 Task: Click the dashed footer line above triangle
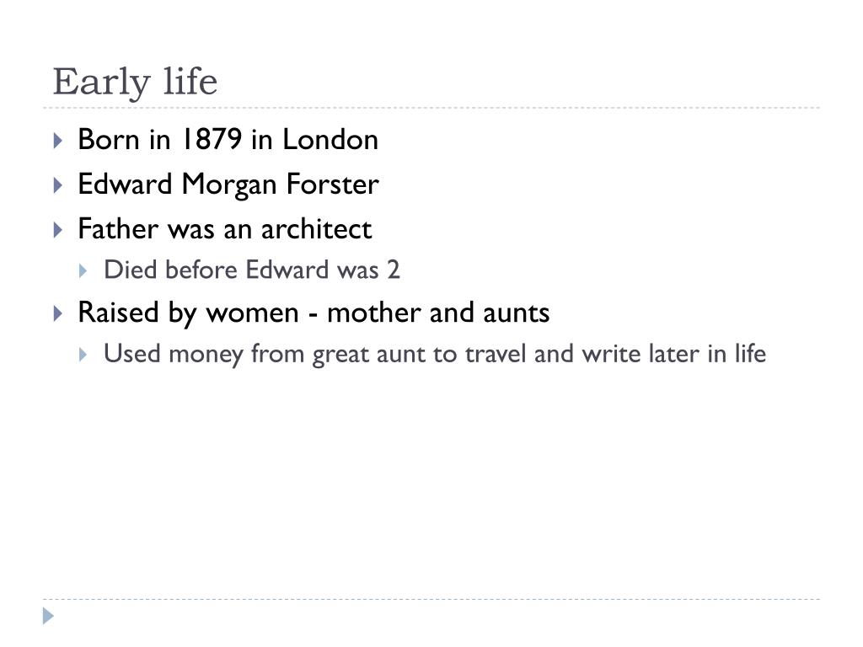point(431,599)
